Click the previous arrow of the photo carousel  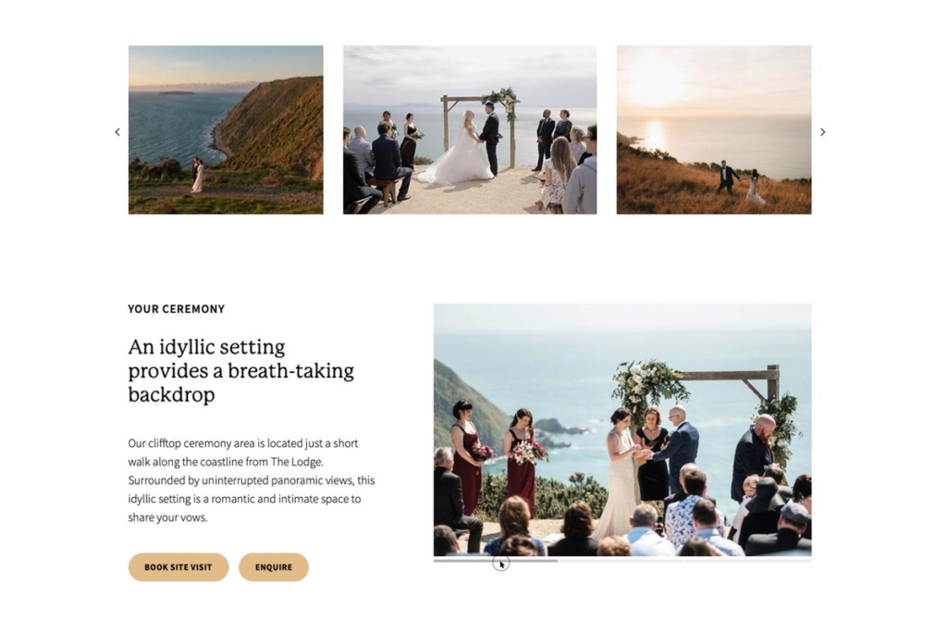click(x=117, y=131)
